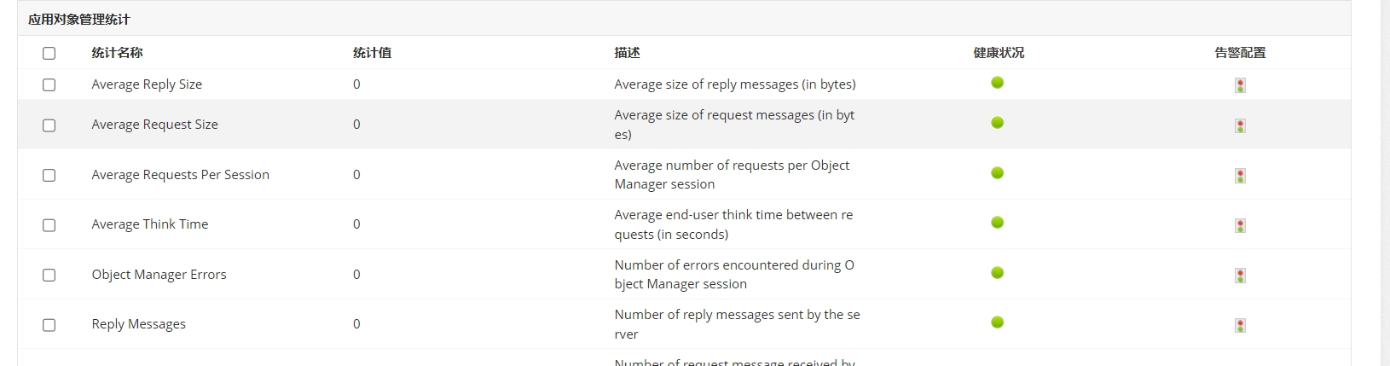Click the page vertical scrollbar track

[1385, 183]
